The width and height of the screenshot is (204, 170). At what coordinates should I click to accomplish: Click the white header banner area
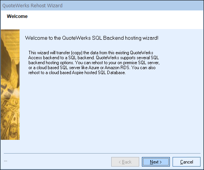pos(102,20)
